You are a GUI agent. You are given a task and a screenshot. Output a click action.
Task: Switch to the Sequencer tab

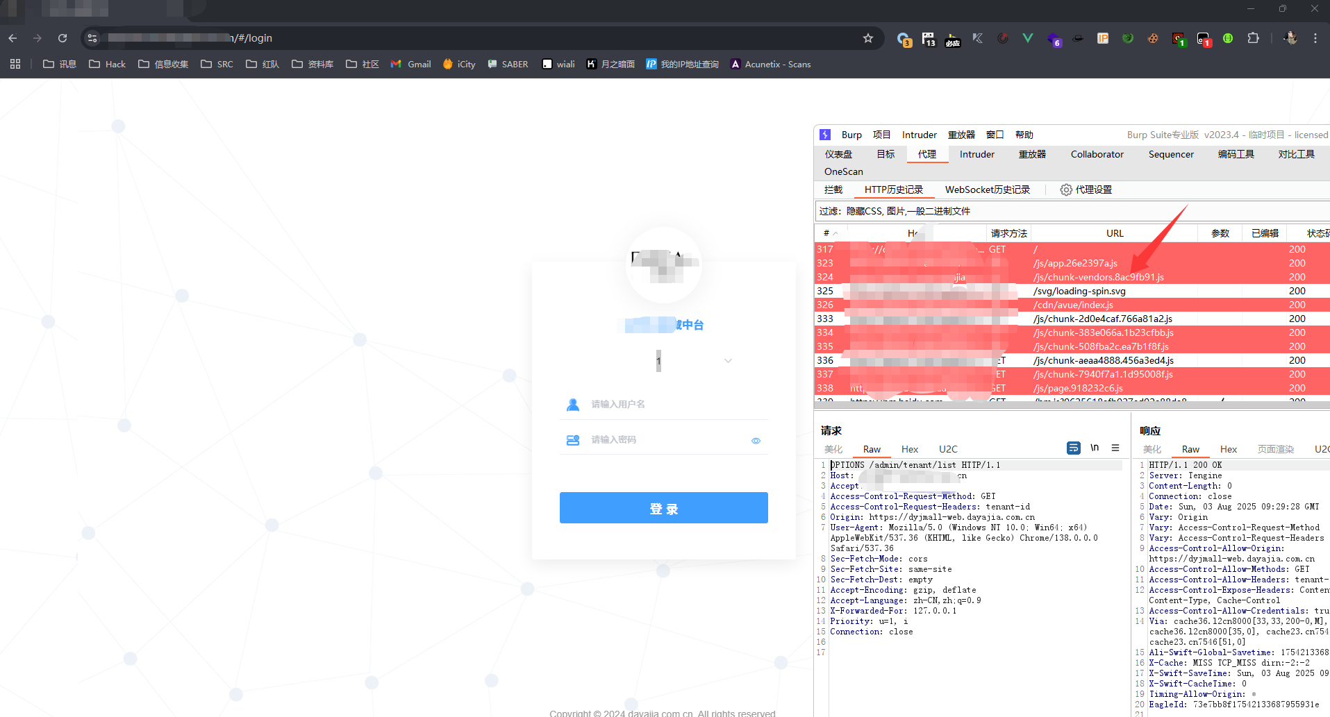point(1171,154)
